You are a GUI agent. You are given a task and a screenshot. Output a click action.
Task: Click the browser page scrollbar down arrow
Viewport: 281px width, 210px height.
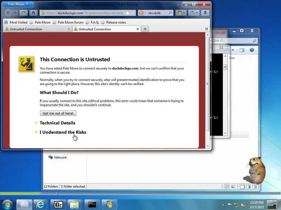[x=208, y=146]
